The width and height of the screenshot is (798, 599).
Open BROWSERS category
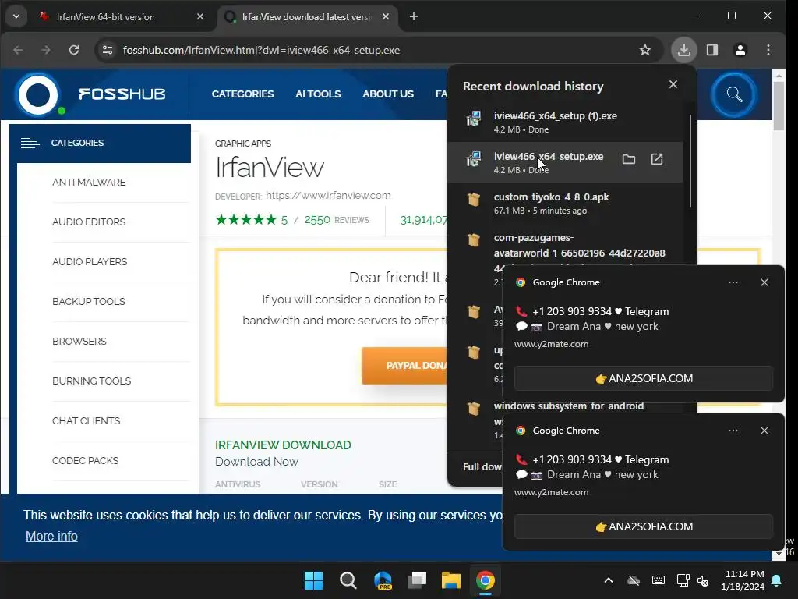tap(79, 342)
